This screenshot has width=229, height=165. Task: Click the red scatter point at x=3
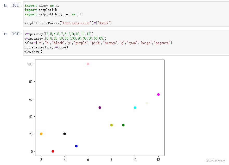(53, 151)
